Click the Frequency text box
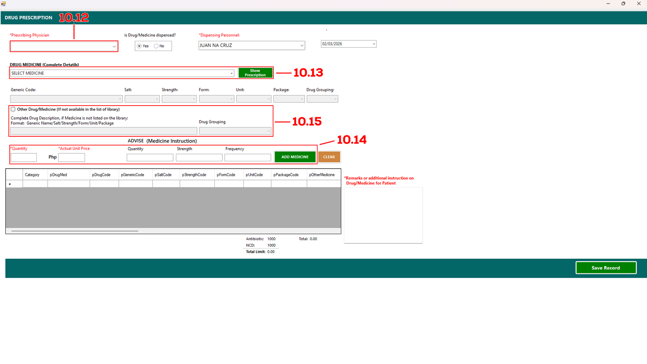This screenshot has width=647, height=364. tap(247, 158)
